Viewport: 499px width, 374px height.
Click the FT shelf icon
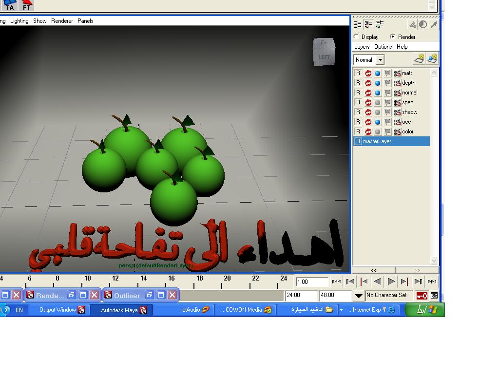tap(26, 5)
